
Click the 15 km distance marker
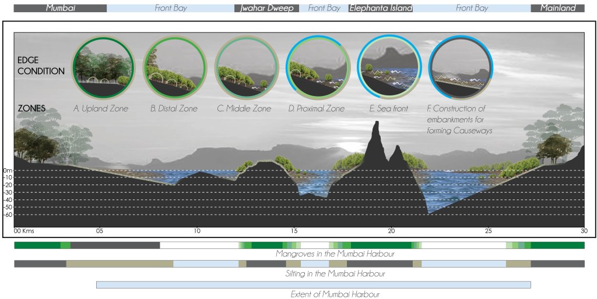click(x=294, y=232)
